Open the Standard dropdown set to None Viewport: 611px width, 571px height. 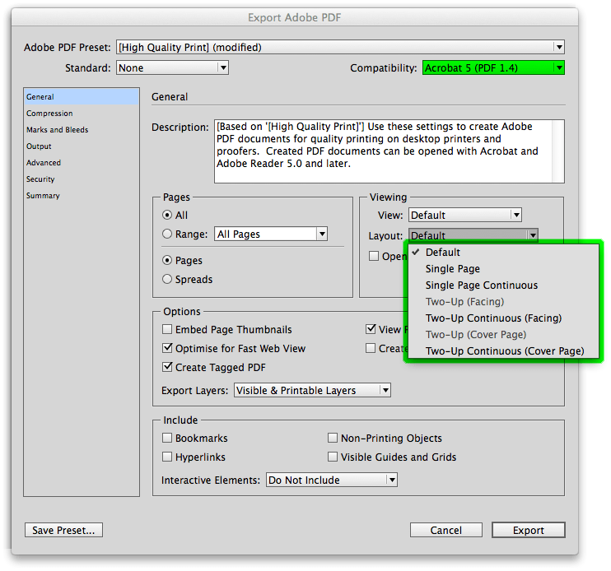(172, 67)
